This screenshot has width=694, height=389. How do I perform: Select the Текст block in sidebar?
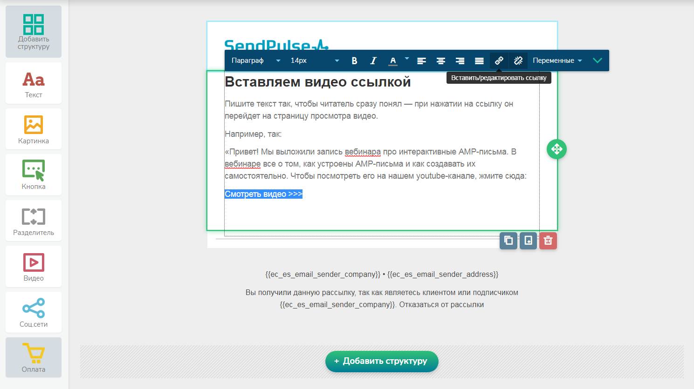(x=34, y=83)
